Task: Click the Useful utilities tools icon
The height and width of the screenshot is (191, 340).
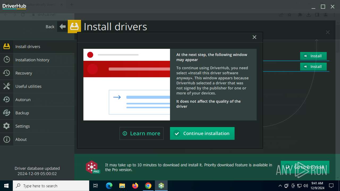Action: click(7, 86)
